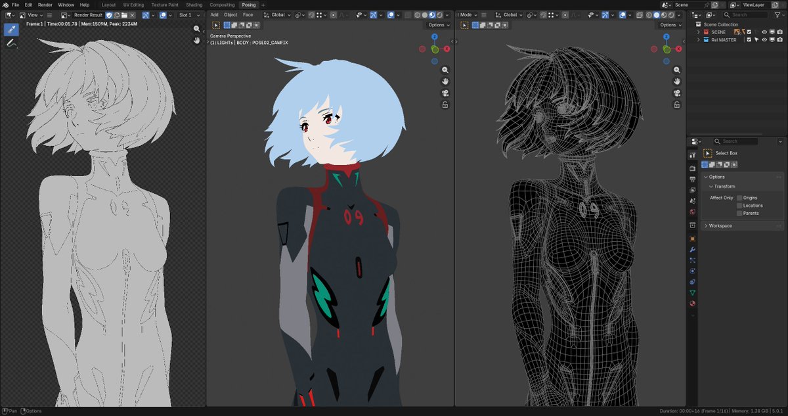Switch right viewport to solid shading mode

656,14
